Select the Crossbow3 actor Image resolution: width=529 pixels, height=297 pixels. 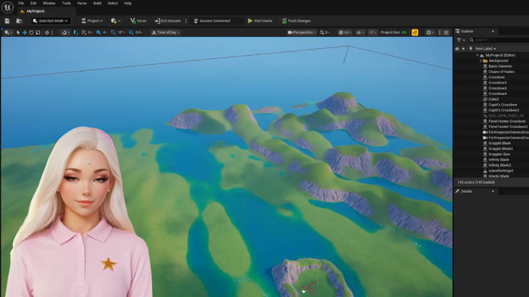497,88
